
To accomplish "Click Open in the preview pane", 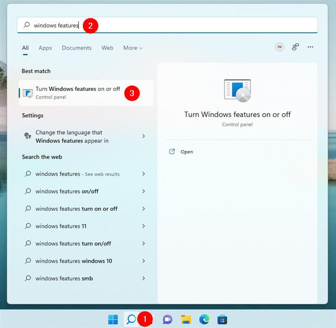I will pos(187,152).
